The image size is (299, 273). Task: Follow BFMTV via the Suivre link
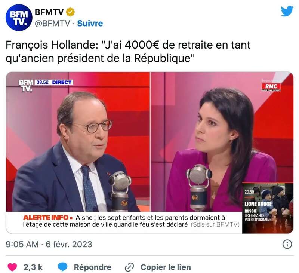pyautogui.click(x=90, y=24)
